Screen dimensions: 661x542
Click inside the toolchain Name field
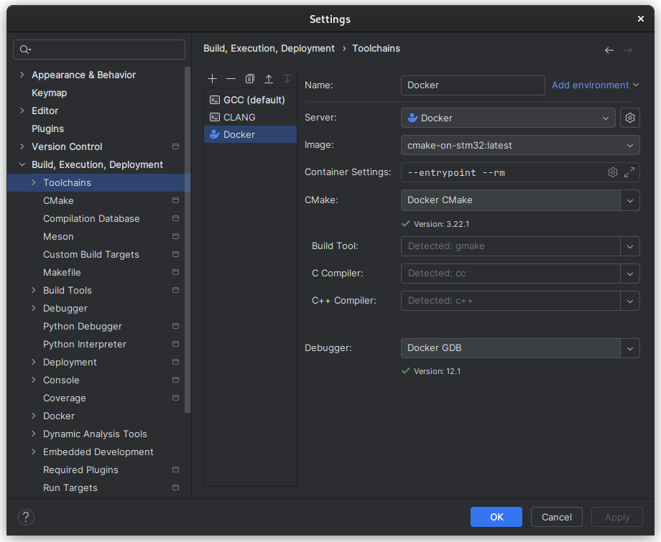tap(473, 85)
